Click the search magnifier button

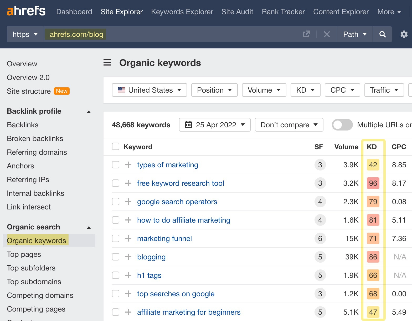point(383,34)
